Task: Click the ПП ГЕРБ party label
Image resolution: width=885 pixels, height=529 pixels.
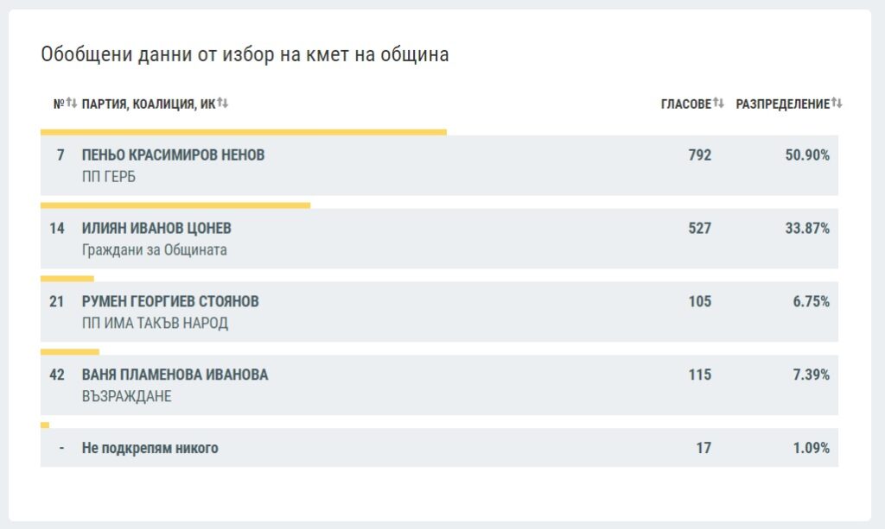Action: (x=109, y=177)
